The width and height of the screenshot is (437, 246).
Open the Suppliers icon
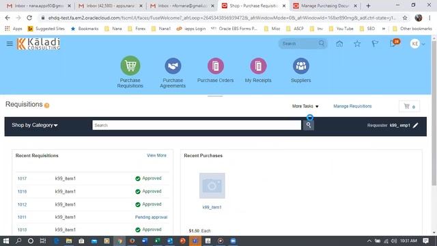tap(301, 66)
